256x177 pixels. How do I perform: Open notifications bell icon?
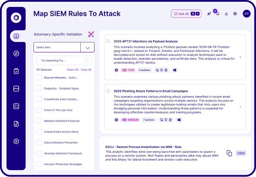point(218,14)
